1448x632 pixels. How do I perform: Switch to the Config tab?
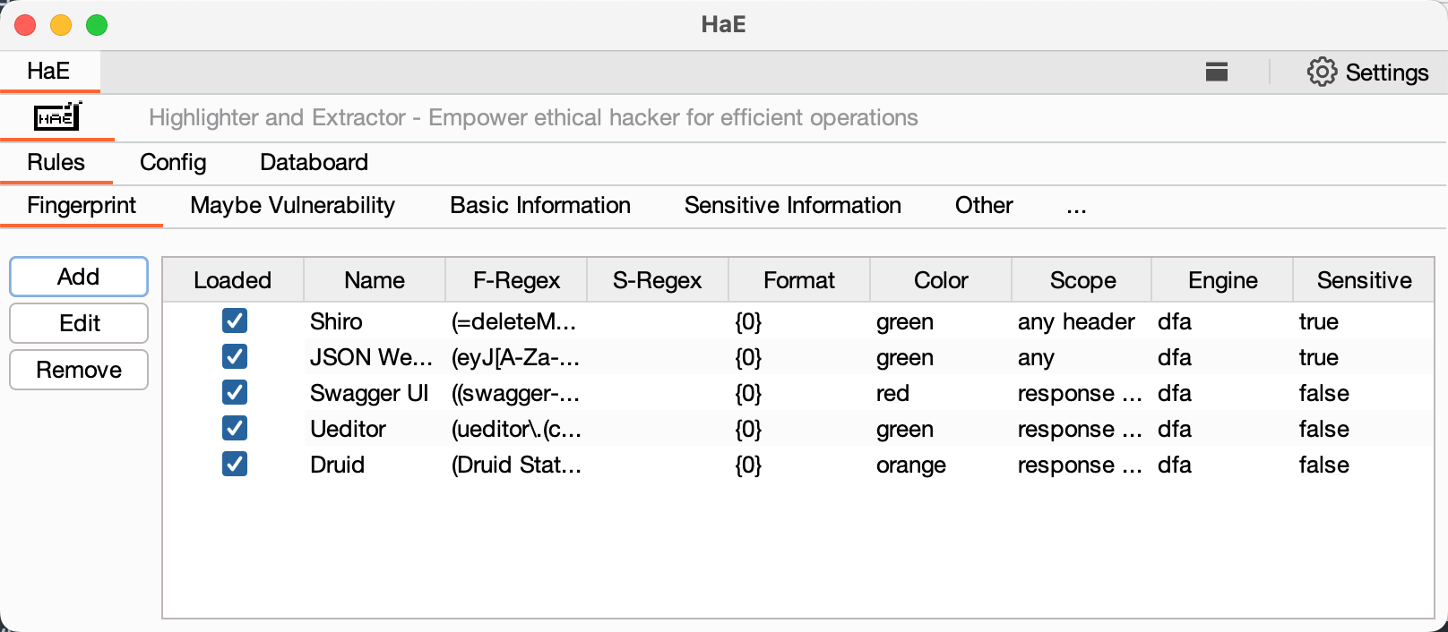173,162
